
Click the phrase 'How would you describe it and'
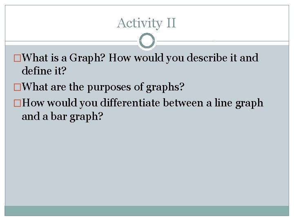click(x=183, y=58)
